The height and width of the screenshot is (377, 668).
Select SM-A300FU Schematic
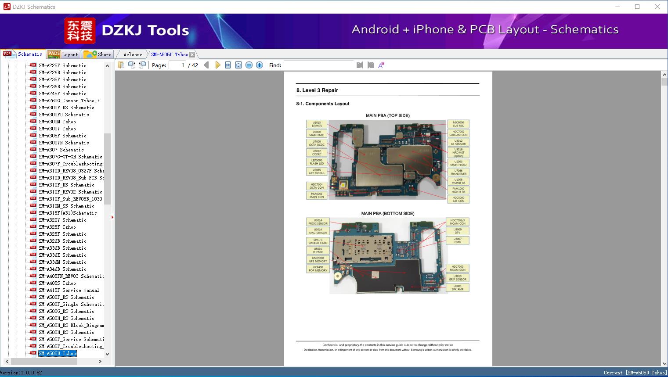64,115
